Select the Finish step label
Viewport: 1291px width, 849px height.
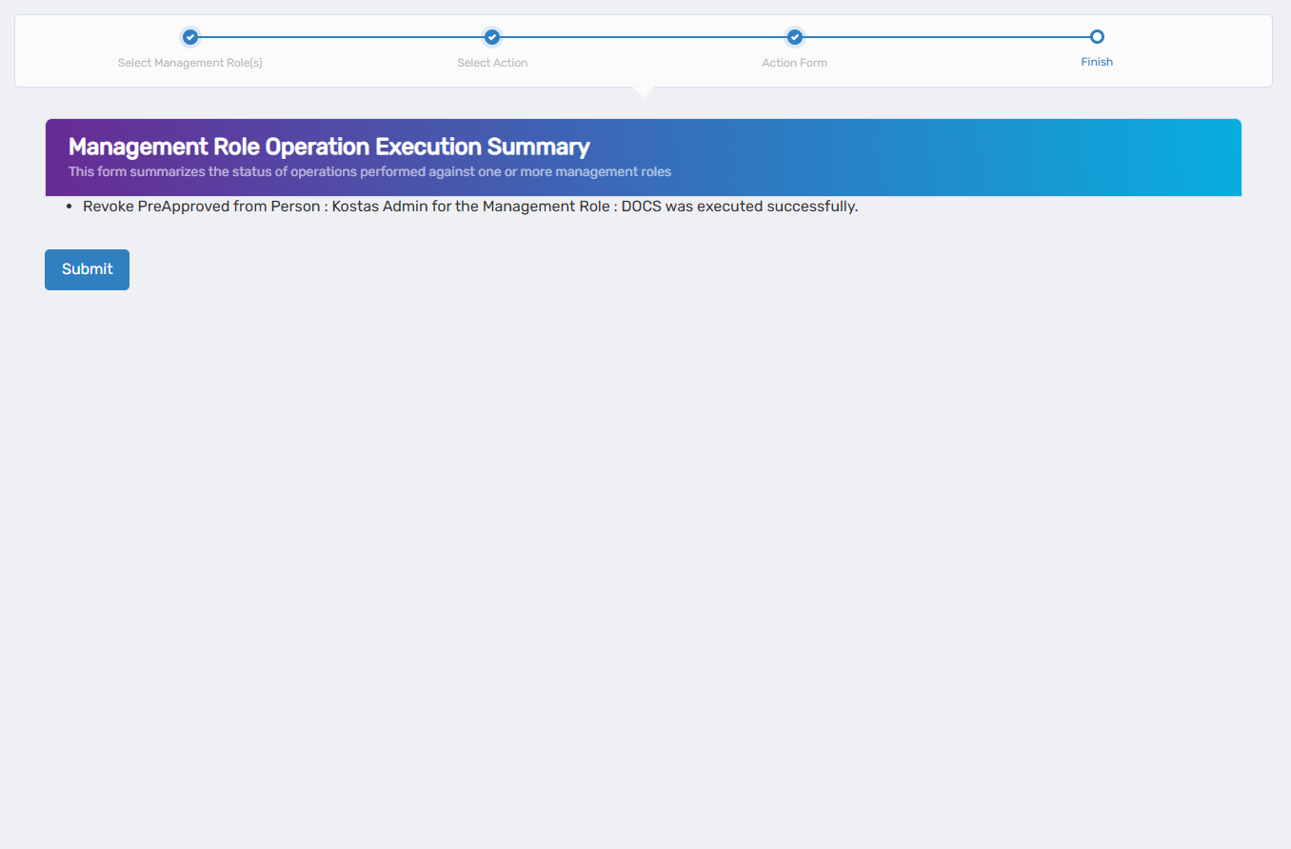click(x=1097, y=61)
